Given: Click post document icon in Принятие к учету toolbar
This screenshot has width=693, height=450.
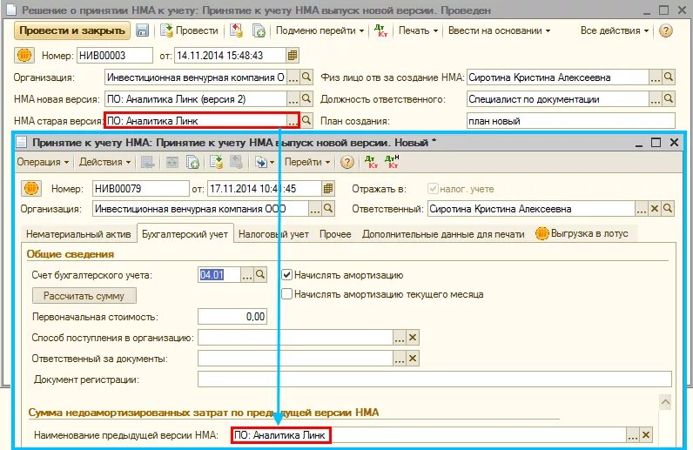Looking at the screenshot, I should pyautogui.click(x=216, y=162).
